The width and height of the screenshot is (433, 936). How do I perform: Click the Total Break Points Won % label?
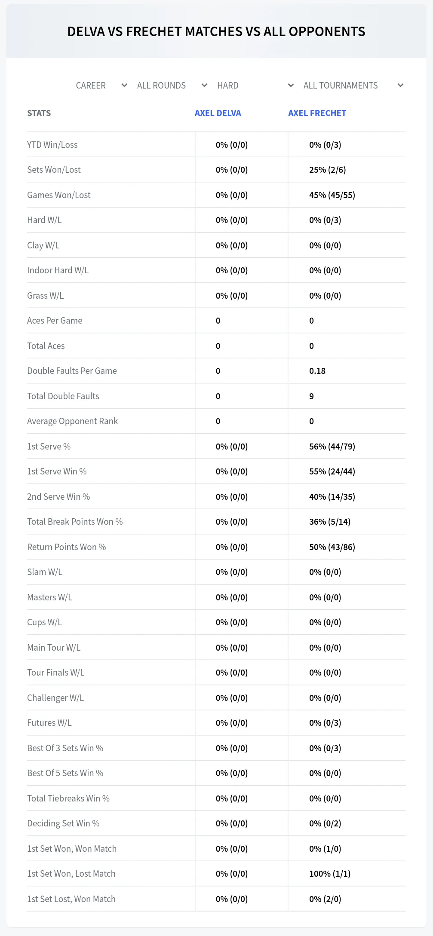pos(75,522)
